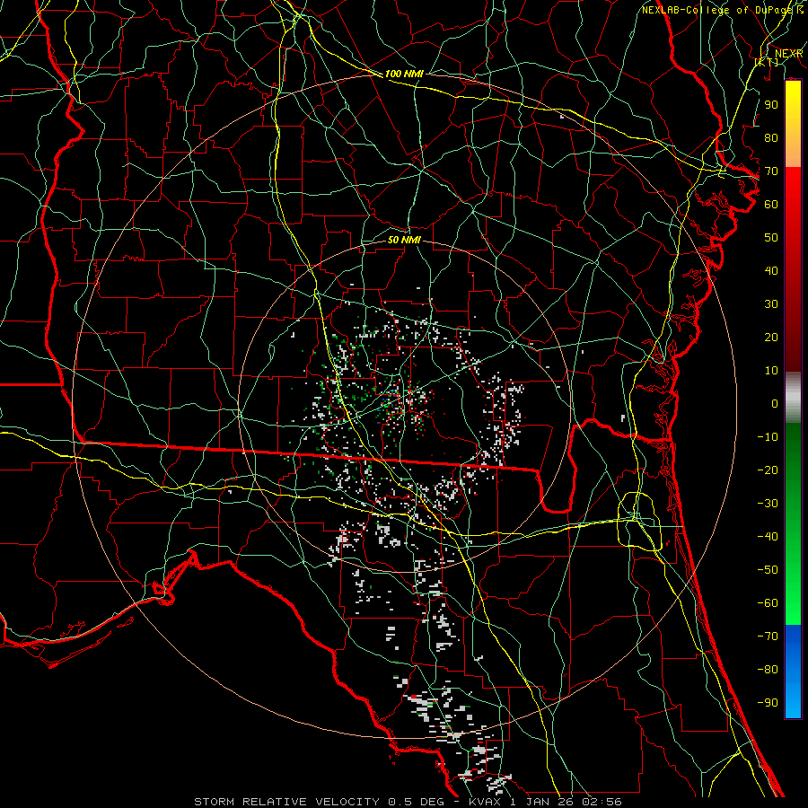This screenshot has height=808, width=808.
Task: Click the NEXR label at top right
Action: [788, 54]
